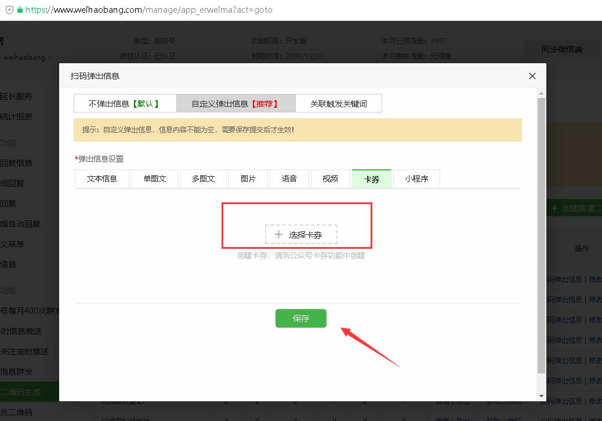Click 同步微信端 button in background page
The width and height of the screenshot is (602, 421).
pos(561,49)
